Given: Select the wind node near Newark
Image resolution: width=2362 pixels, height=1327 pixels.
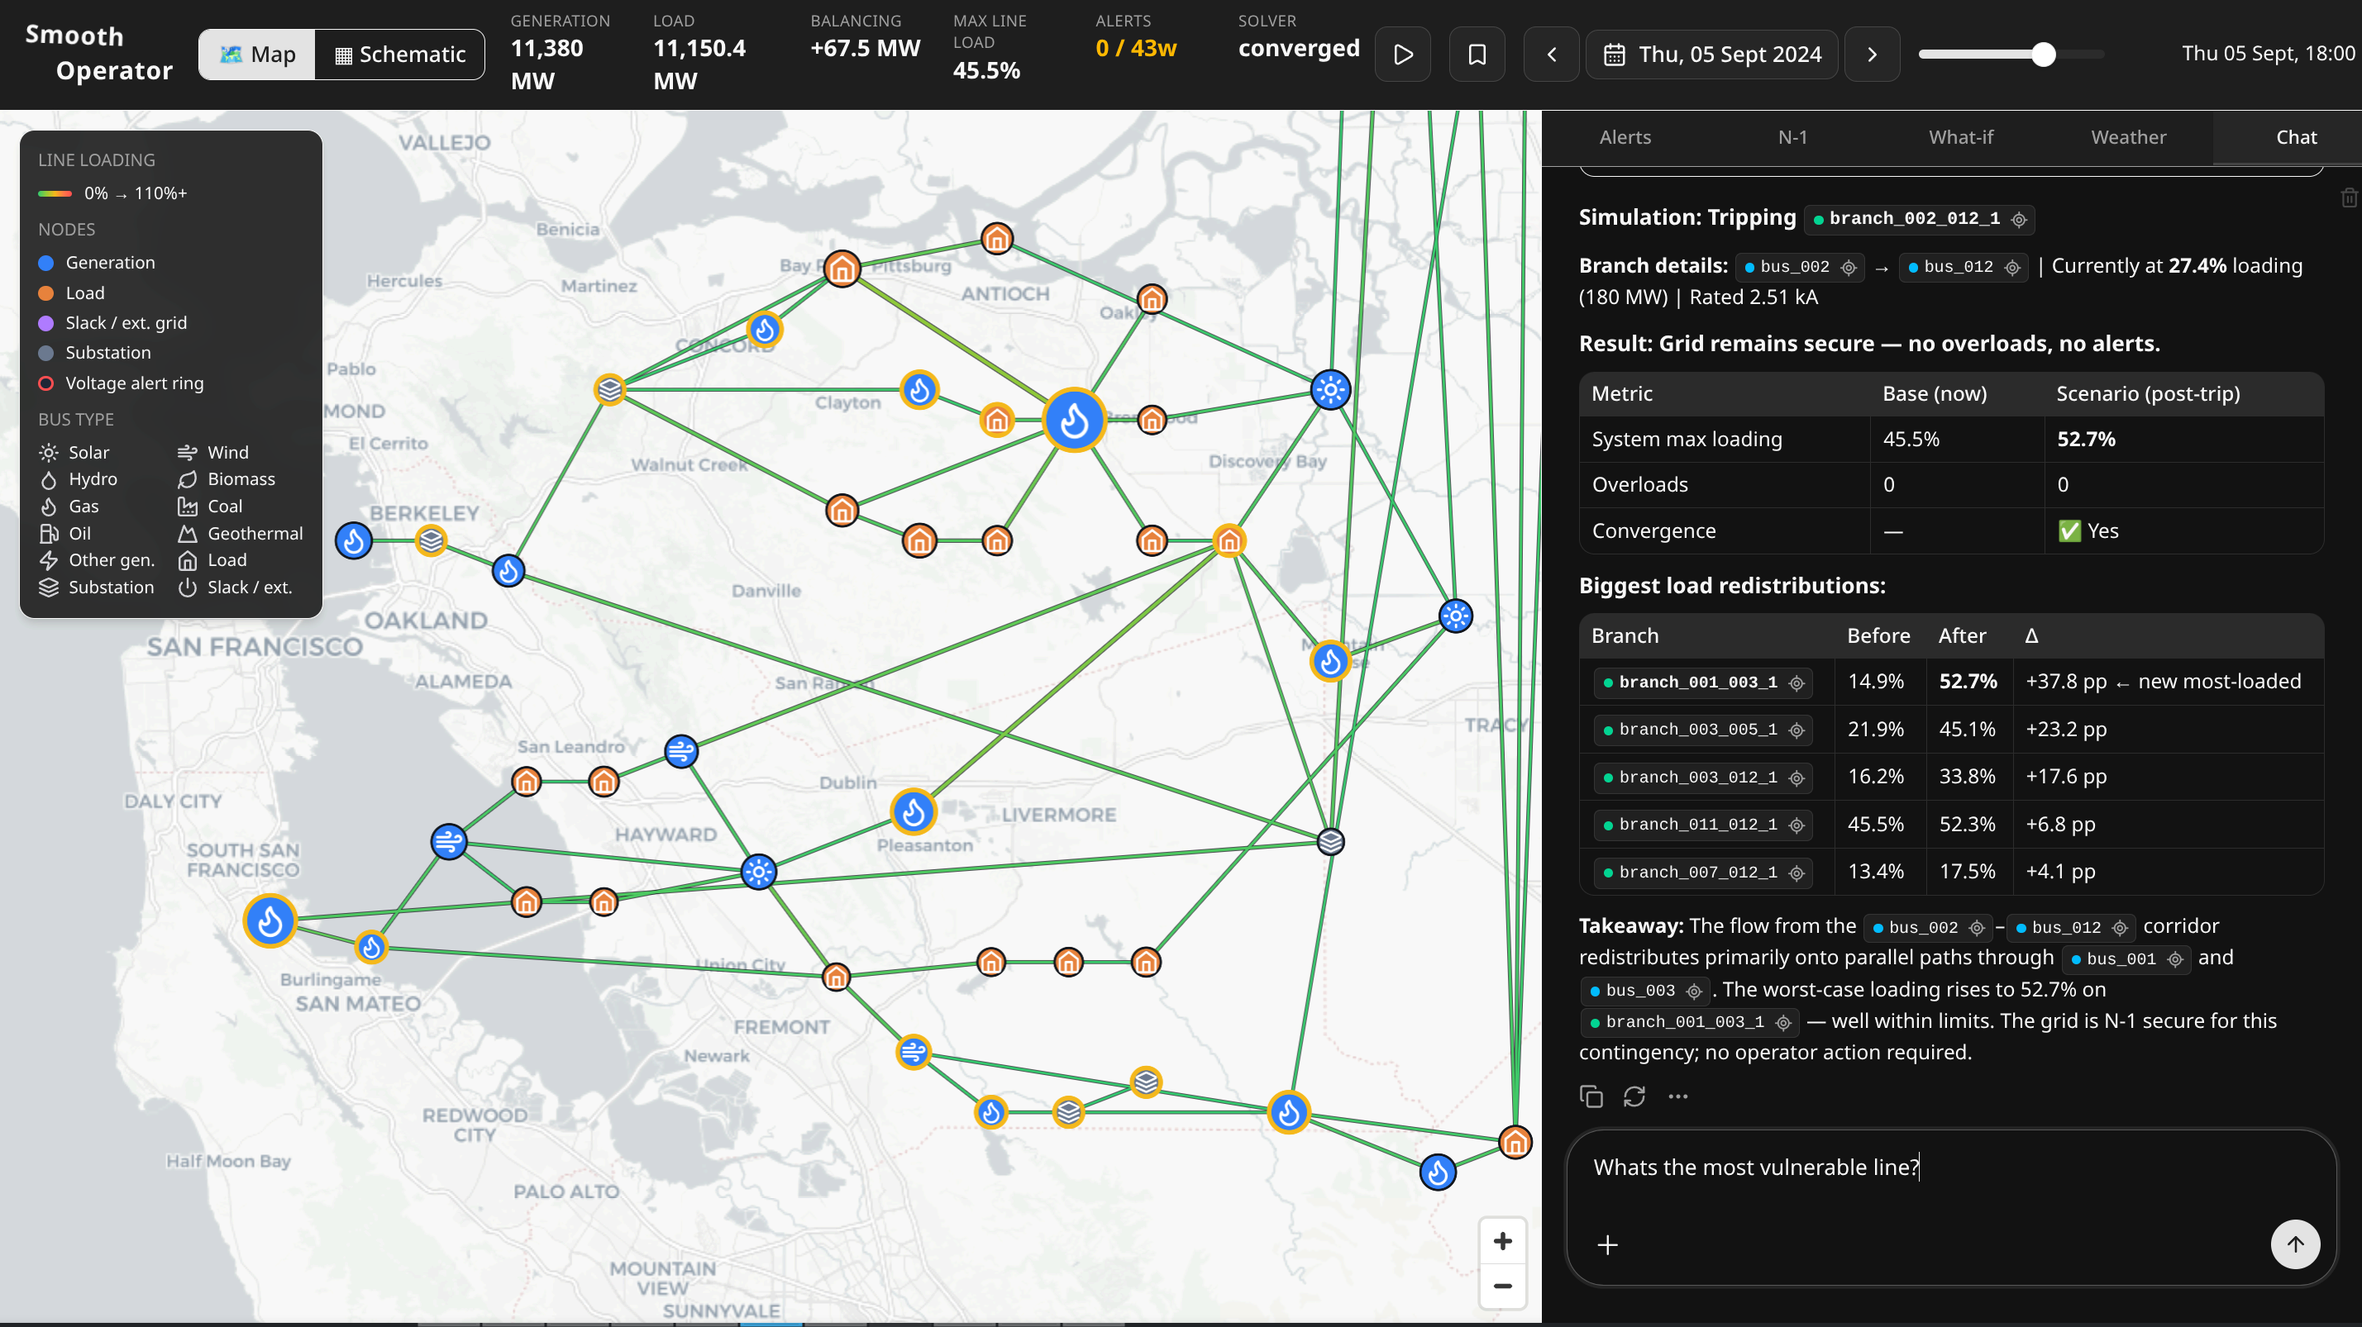Looking at the screenshot, I should coord(914,1052).
